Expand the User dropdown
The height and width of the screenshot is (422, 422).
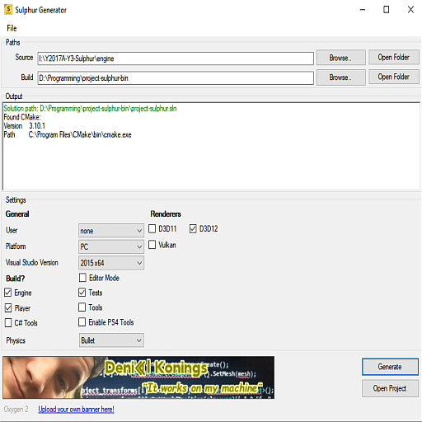(111, 231)
